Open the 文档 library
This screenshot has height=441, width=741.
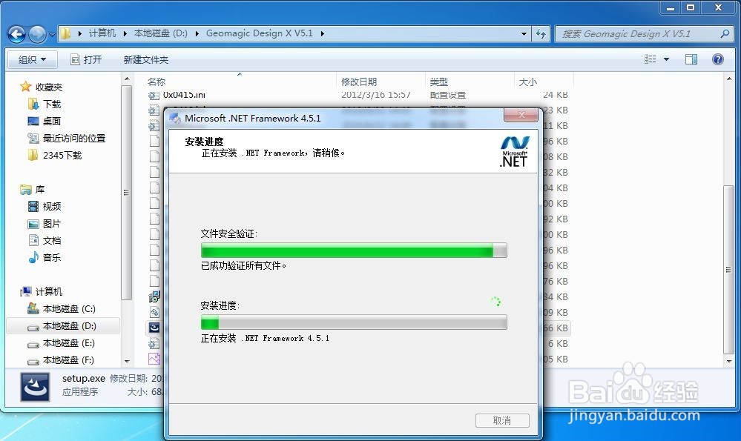click(52, 240)
